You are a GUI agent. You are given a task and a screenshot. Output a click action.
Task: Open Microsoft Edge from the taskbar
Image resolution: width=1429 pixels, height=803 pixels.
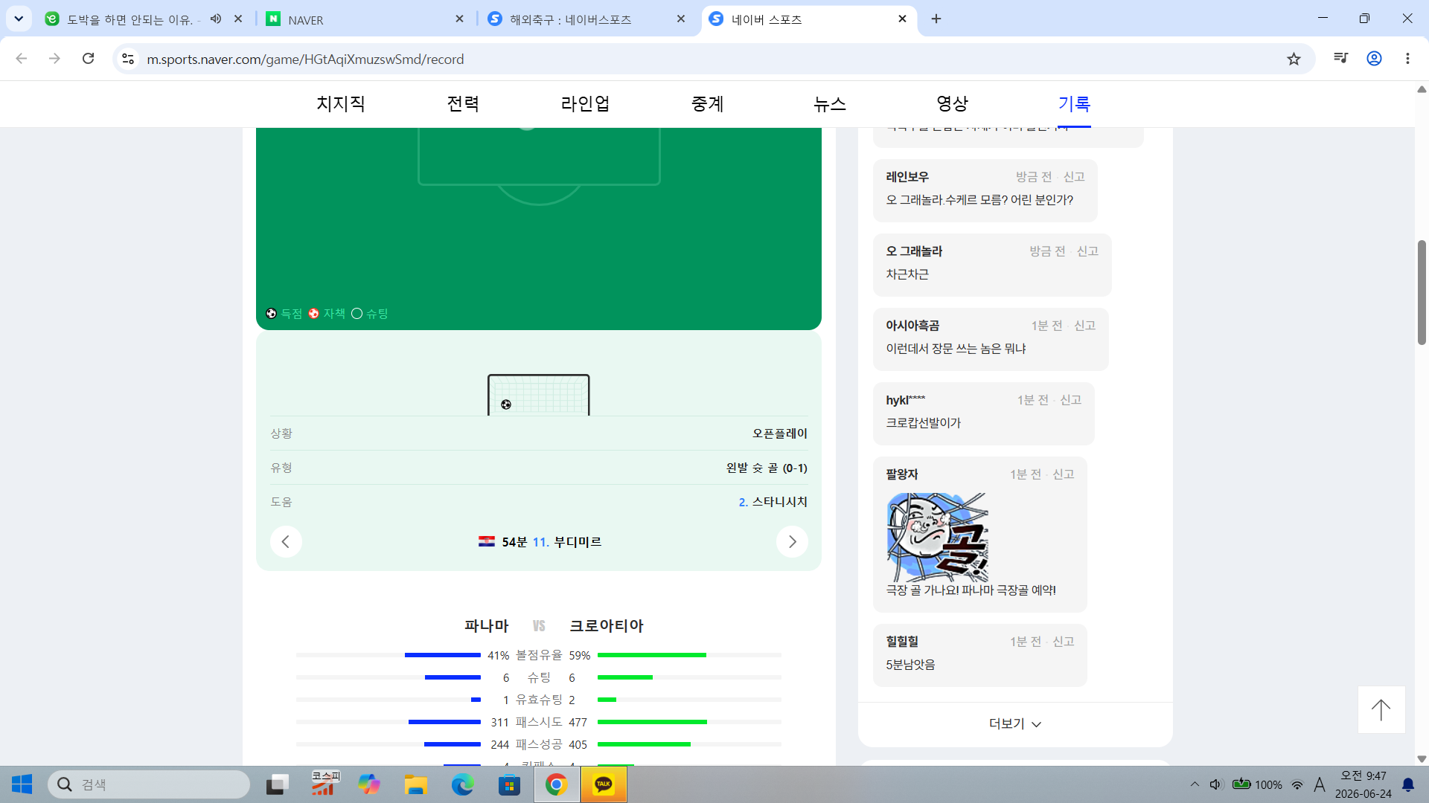[462, 784]
